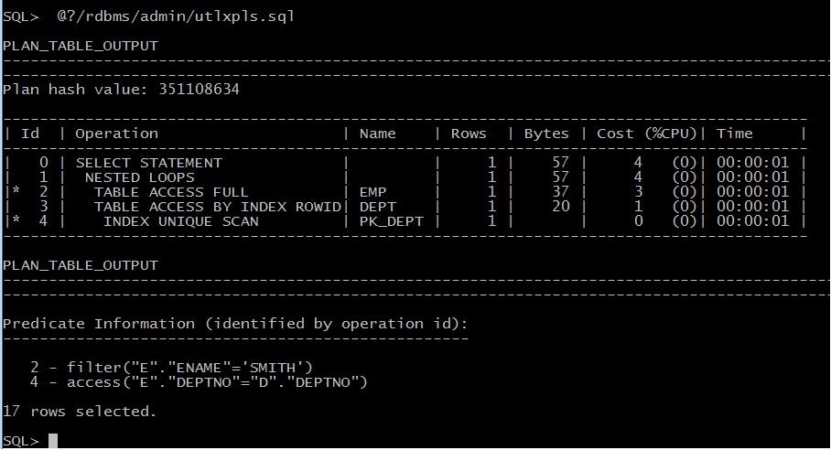Click the 'PK_DEPT' index name

pyautogui.click(x=391, y=221)
